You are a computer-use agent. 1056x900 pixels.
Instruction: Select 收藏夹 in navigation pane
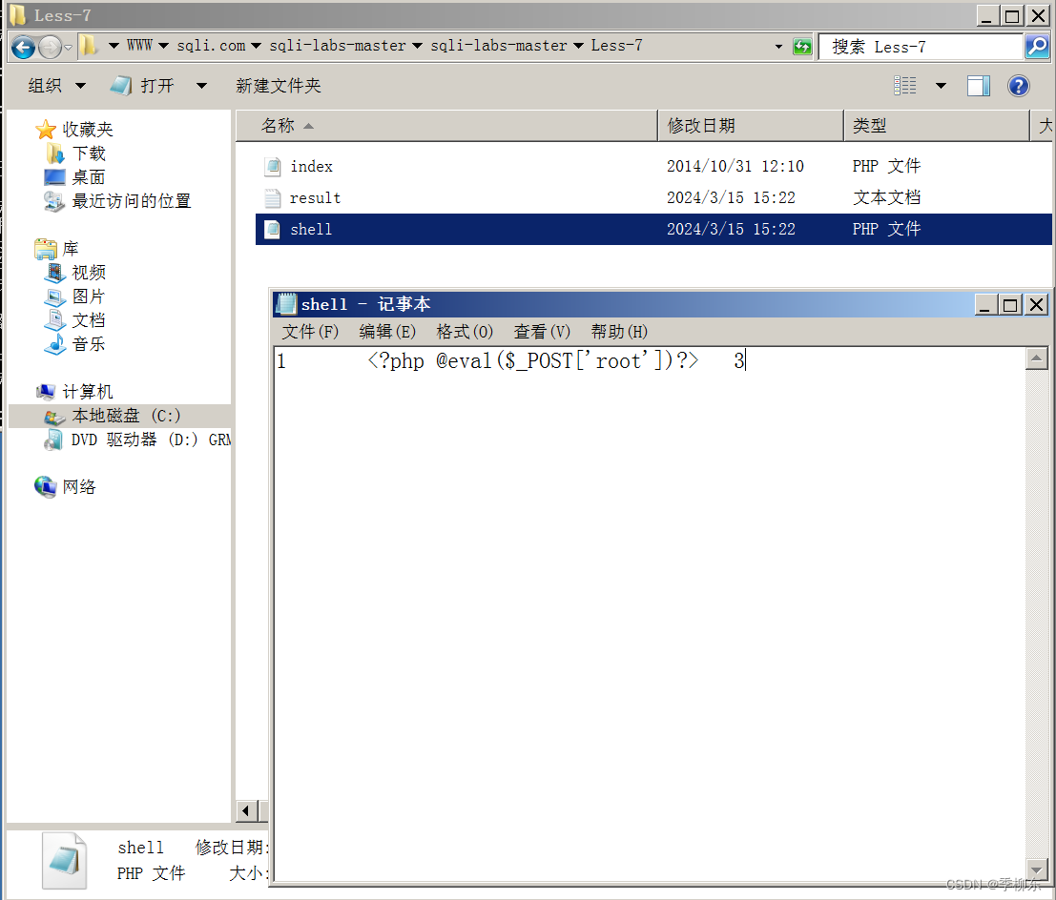[x=88, y=130]
